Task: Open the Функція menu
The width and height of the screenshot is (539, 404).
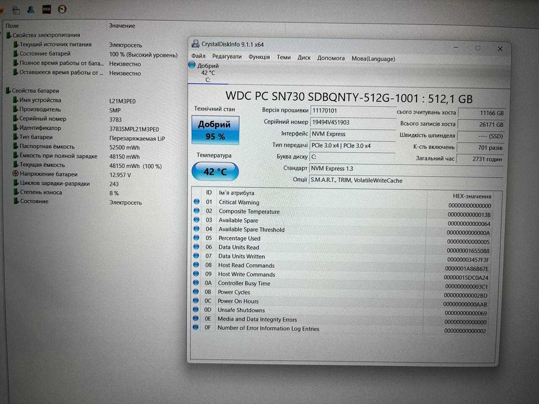Action: pyautogui.click(x=259, y=57)
